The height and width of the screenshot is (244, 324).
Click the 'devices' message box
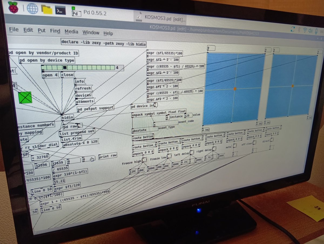coord(84,95)
